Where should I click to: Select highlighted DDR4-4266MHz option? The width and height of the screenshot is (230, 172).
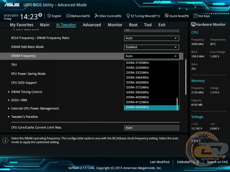pos(152,107)
